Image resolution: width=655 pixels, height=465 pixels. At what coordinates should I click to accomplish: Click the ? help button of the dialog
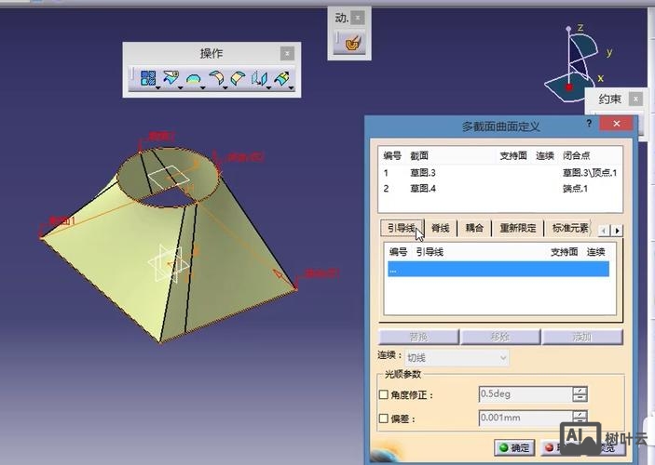(x=589, y=124)
